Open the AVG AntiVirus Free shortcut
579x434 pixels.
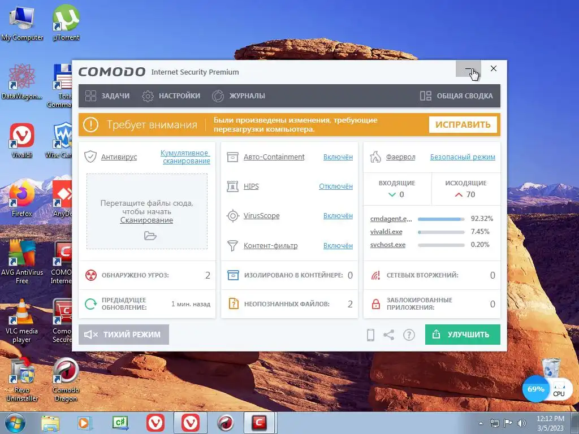[x=22, y=262]
